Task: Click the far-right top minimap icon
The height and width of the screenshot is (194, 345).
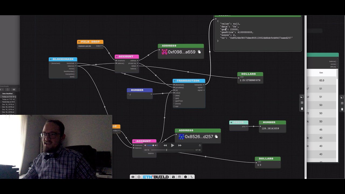Action: point(342,97)
